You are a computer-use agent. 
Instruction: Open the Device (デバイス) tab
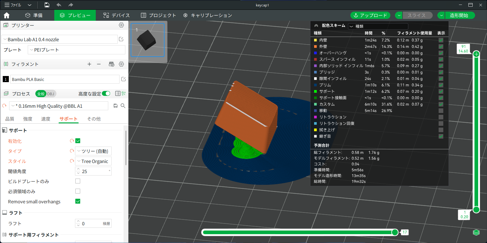(x=116, y=15)
